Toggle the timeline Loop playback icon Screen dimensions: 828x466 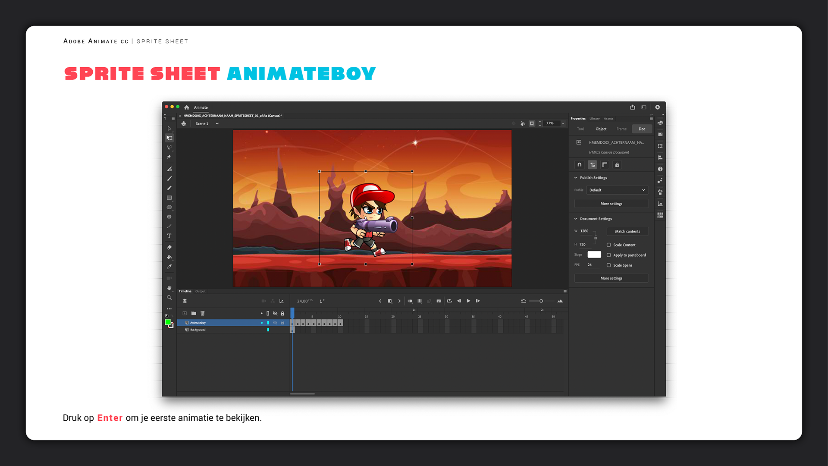point(449,301)
